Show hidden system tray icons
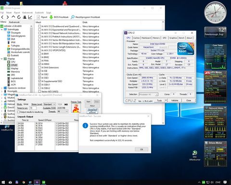 coord(199,182)
